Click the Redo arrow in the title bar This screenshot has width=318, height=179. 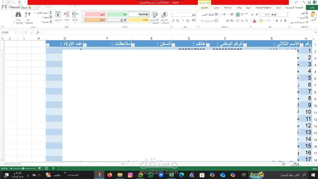(297, 2)
